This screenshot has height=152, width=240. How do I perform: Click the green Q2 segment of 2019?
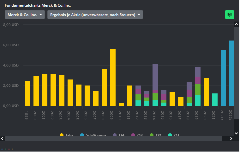(x=198, y=89)
